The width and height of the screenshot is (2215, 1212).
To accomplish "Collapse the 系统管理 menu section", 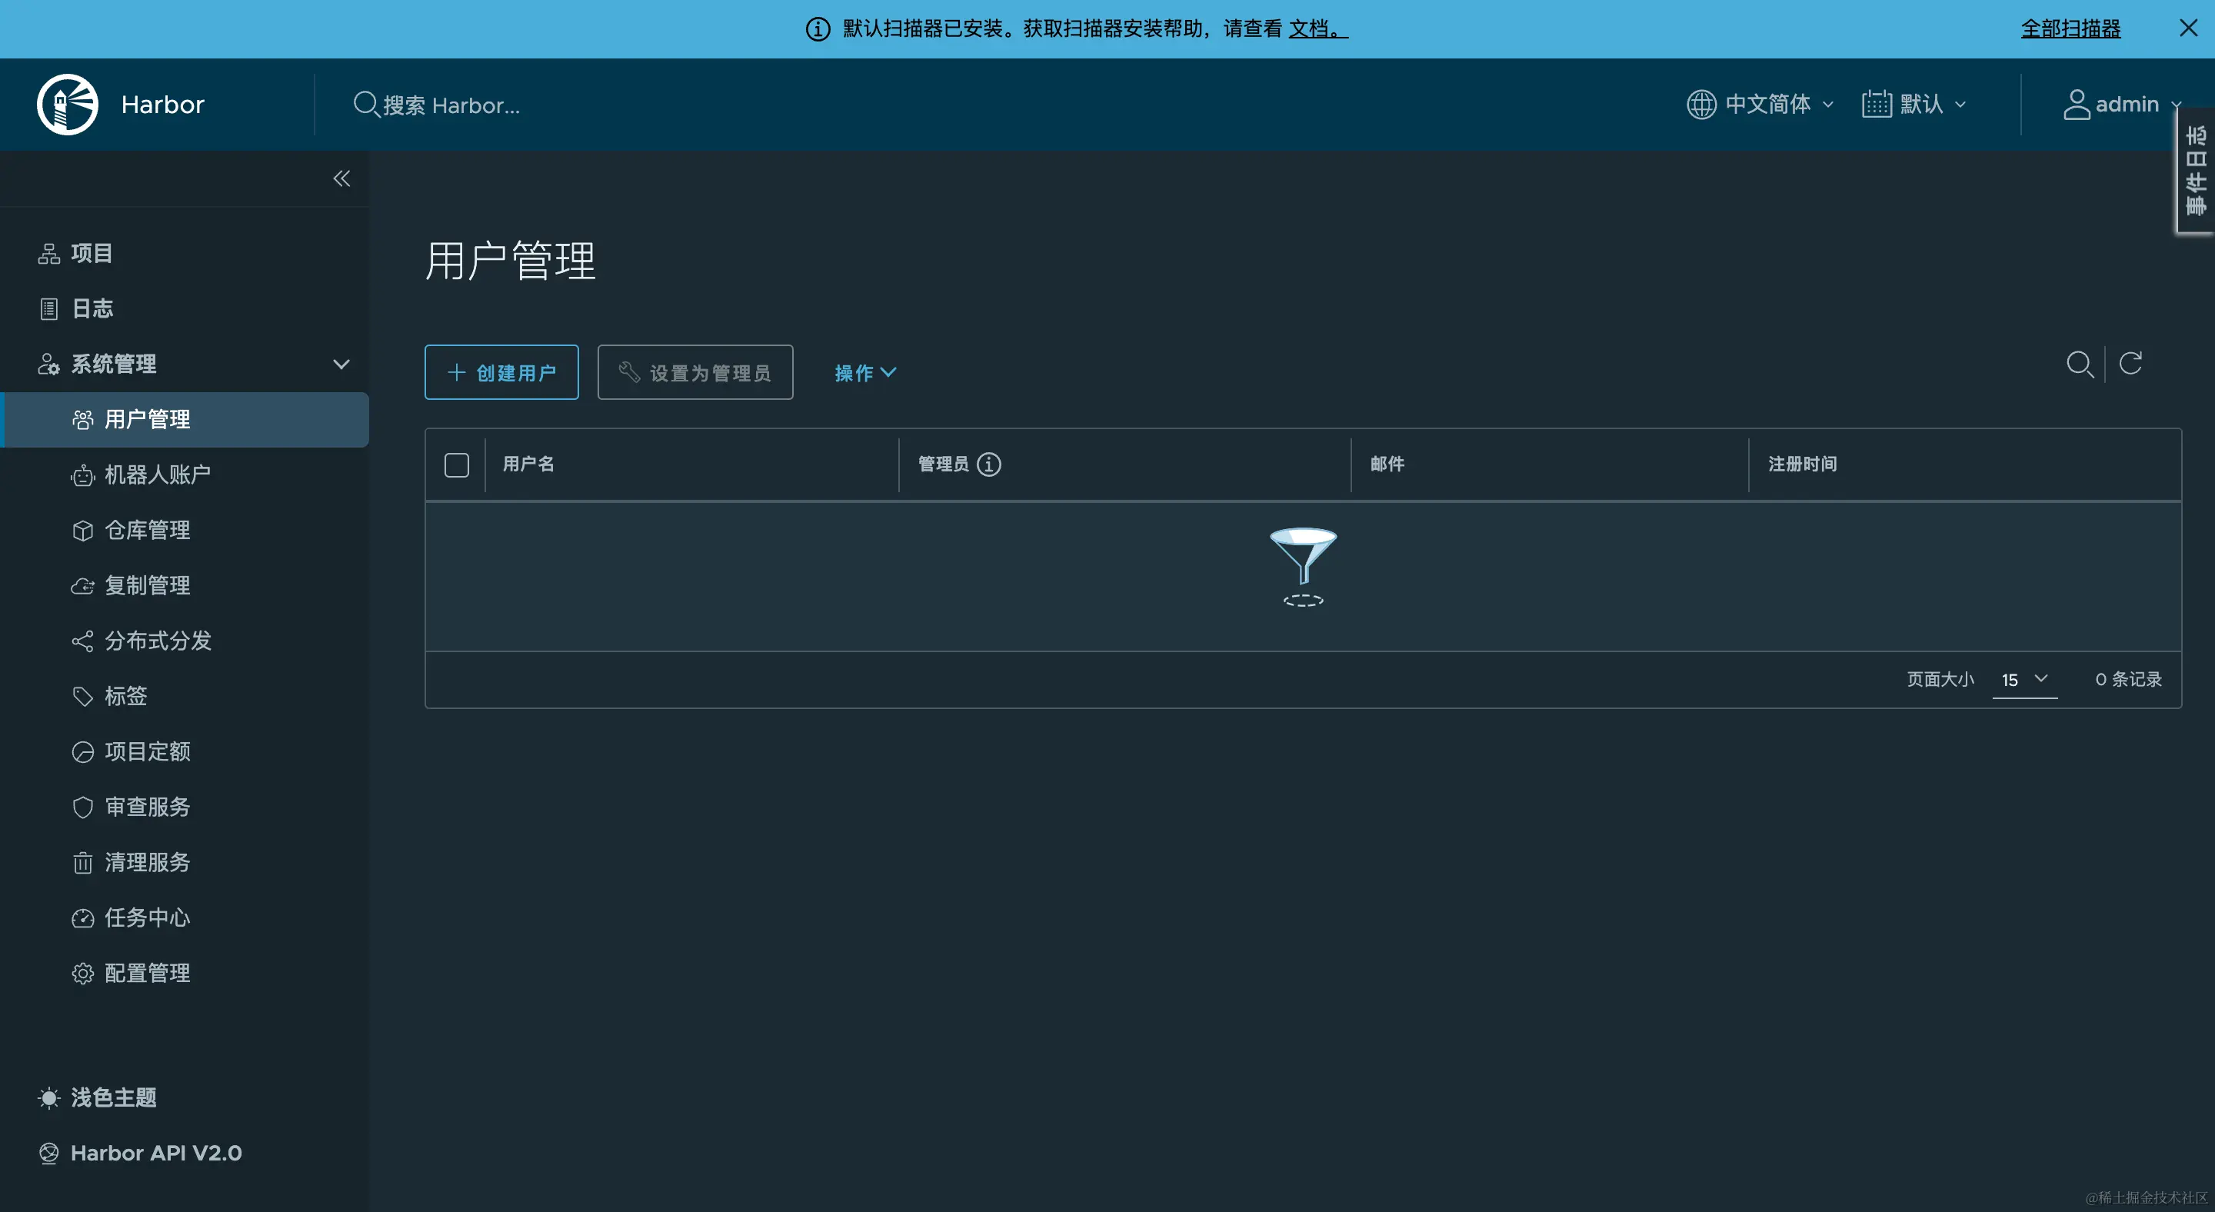I will [341, 364].
